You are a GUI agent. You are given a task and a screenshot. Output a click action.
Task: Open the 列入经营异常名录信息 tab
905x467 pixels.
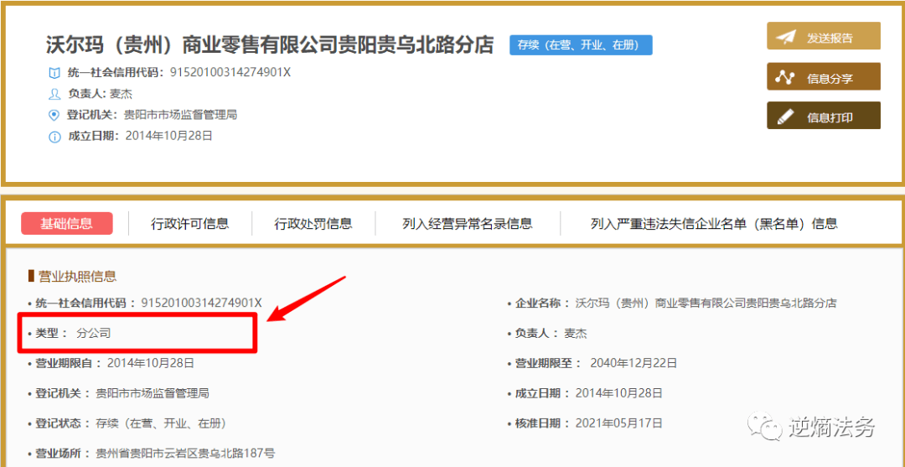click(x=468, y=223)
